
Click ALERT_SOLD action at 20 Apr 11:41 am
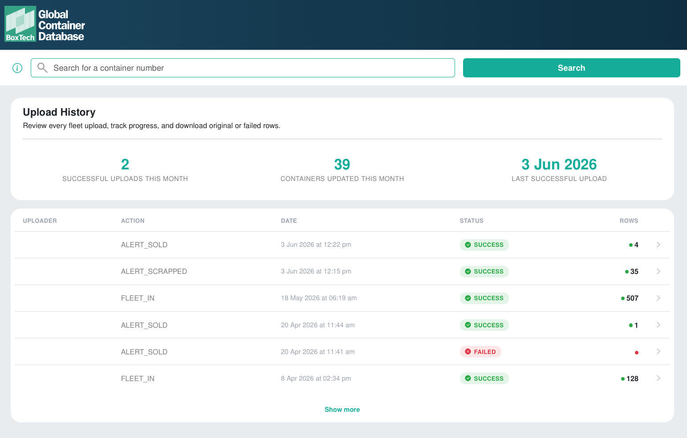point(144,352)
